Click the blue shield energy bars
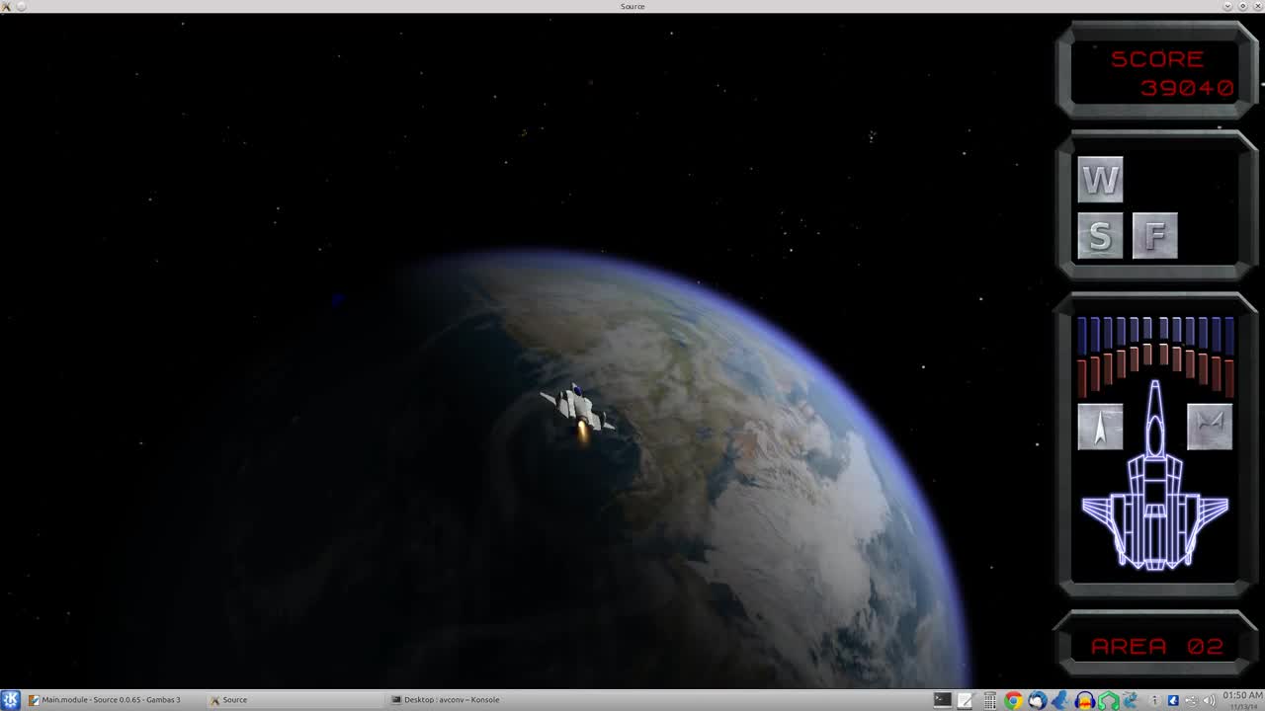 point(1155,335)
